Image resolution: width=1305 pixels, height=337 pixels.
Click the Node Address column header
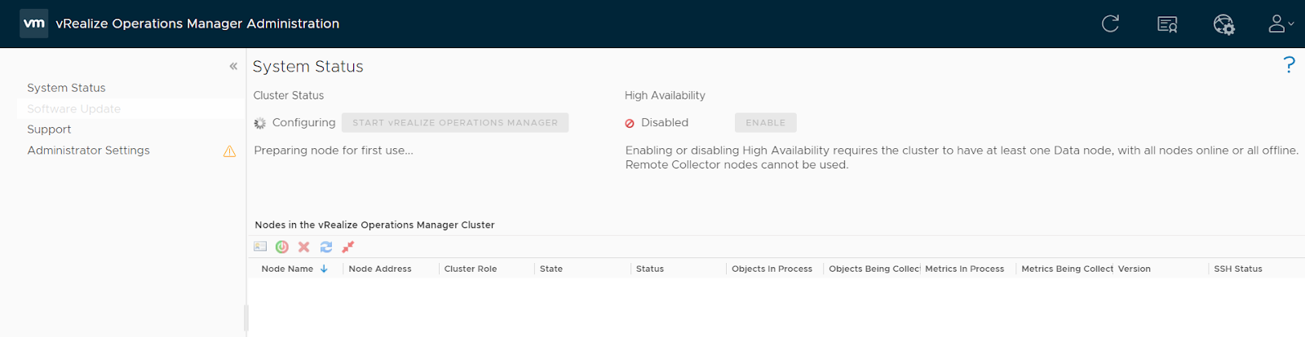380,269
